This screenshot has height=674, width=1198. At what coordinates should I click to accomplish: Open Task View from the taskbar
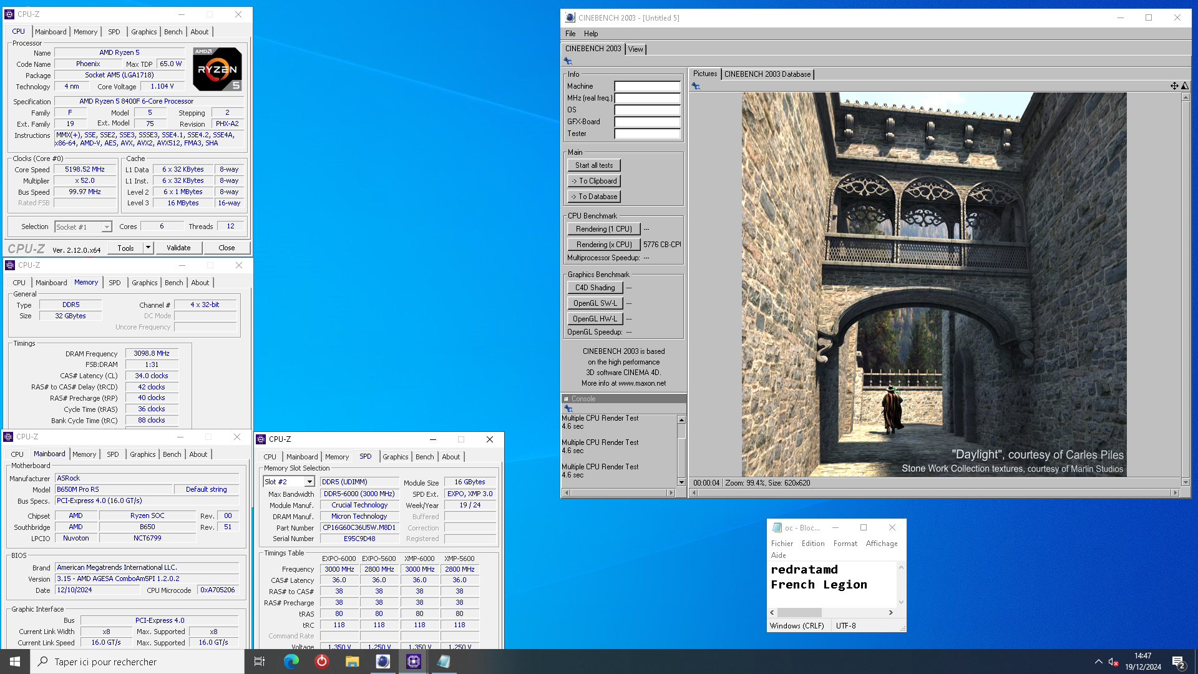[x=260, y=662]
